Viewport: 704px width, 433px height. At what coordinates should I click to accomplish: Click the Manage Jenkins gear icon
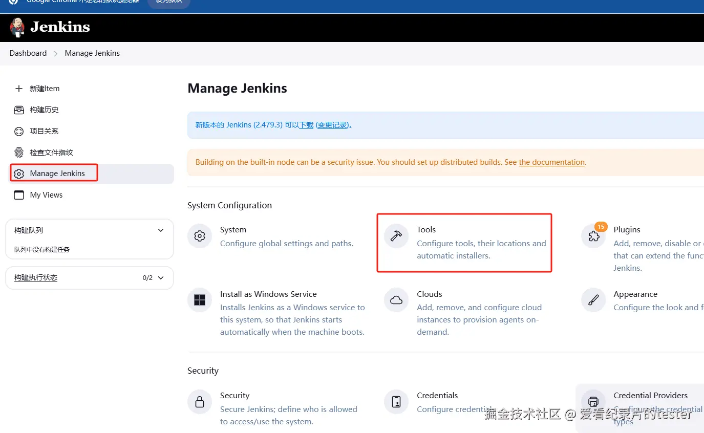tap(19, 174)
